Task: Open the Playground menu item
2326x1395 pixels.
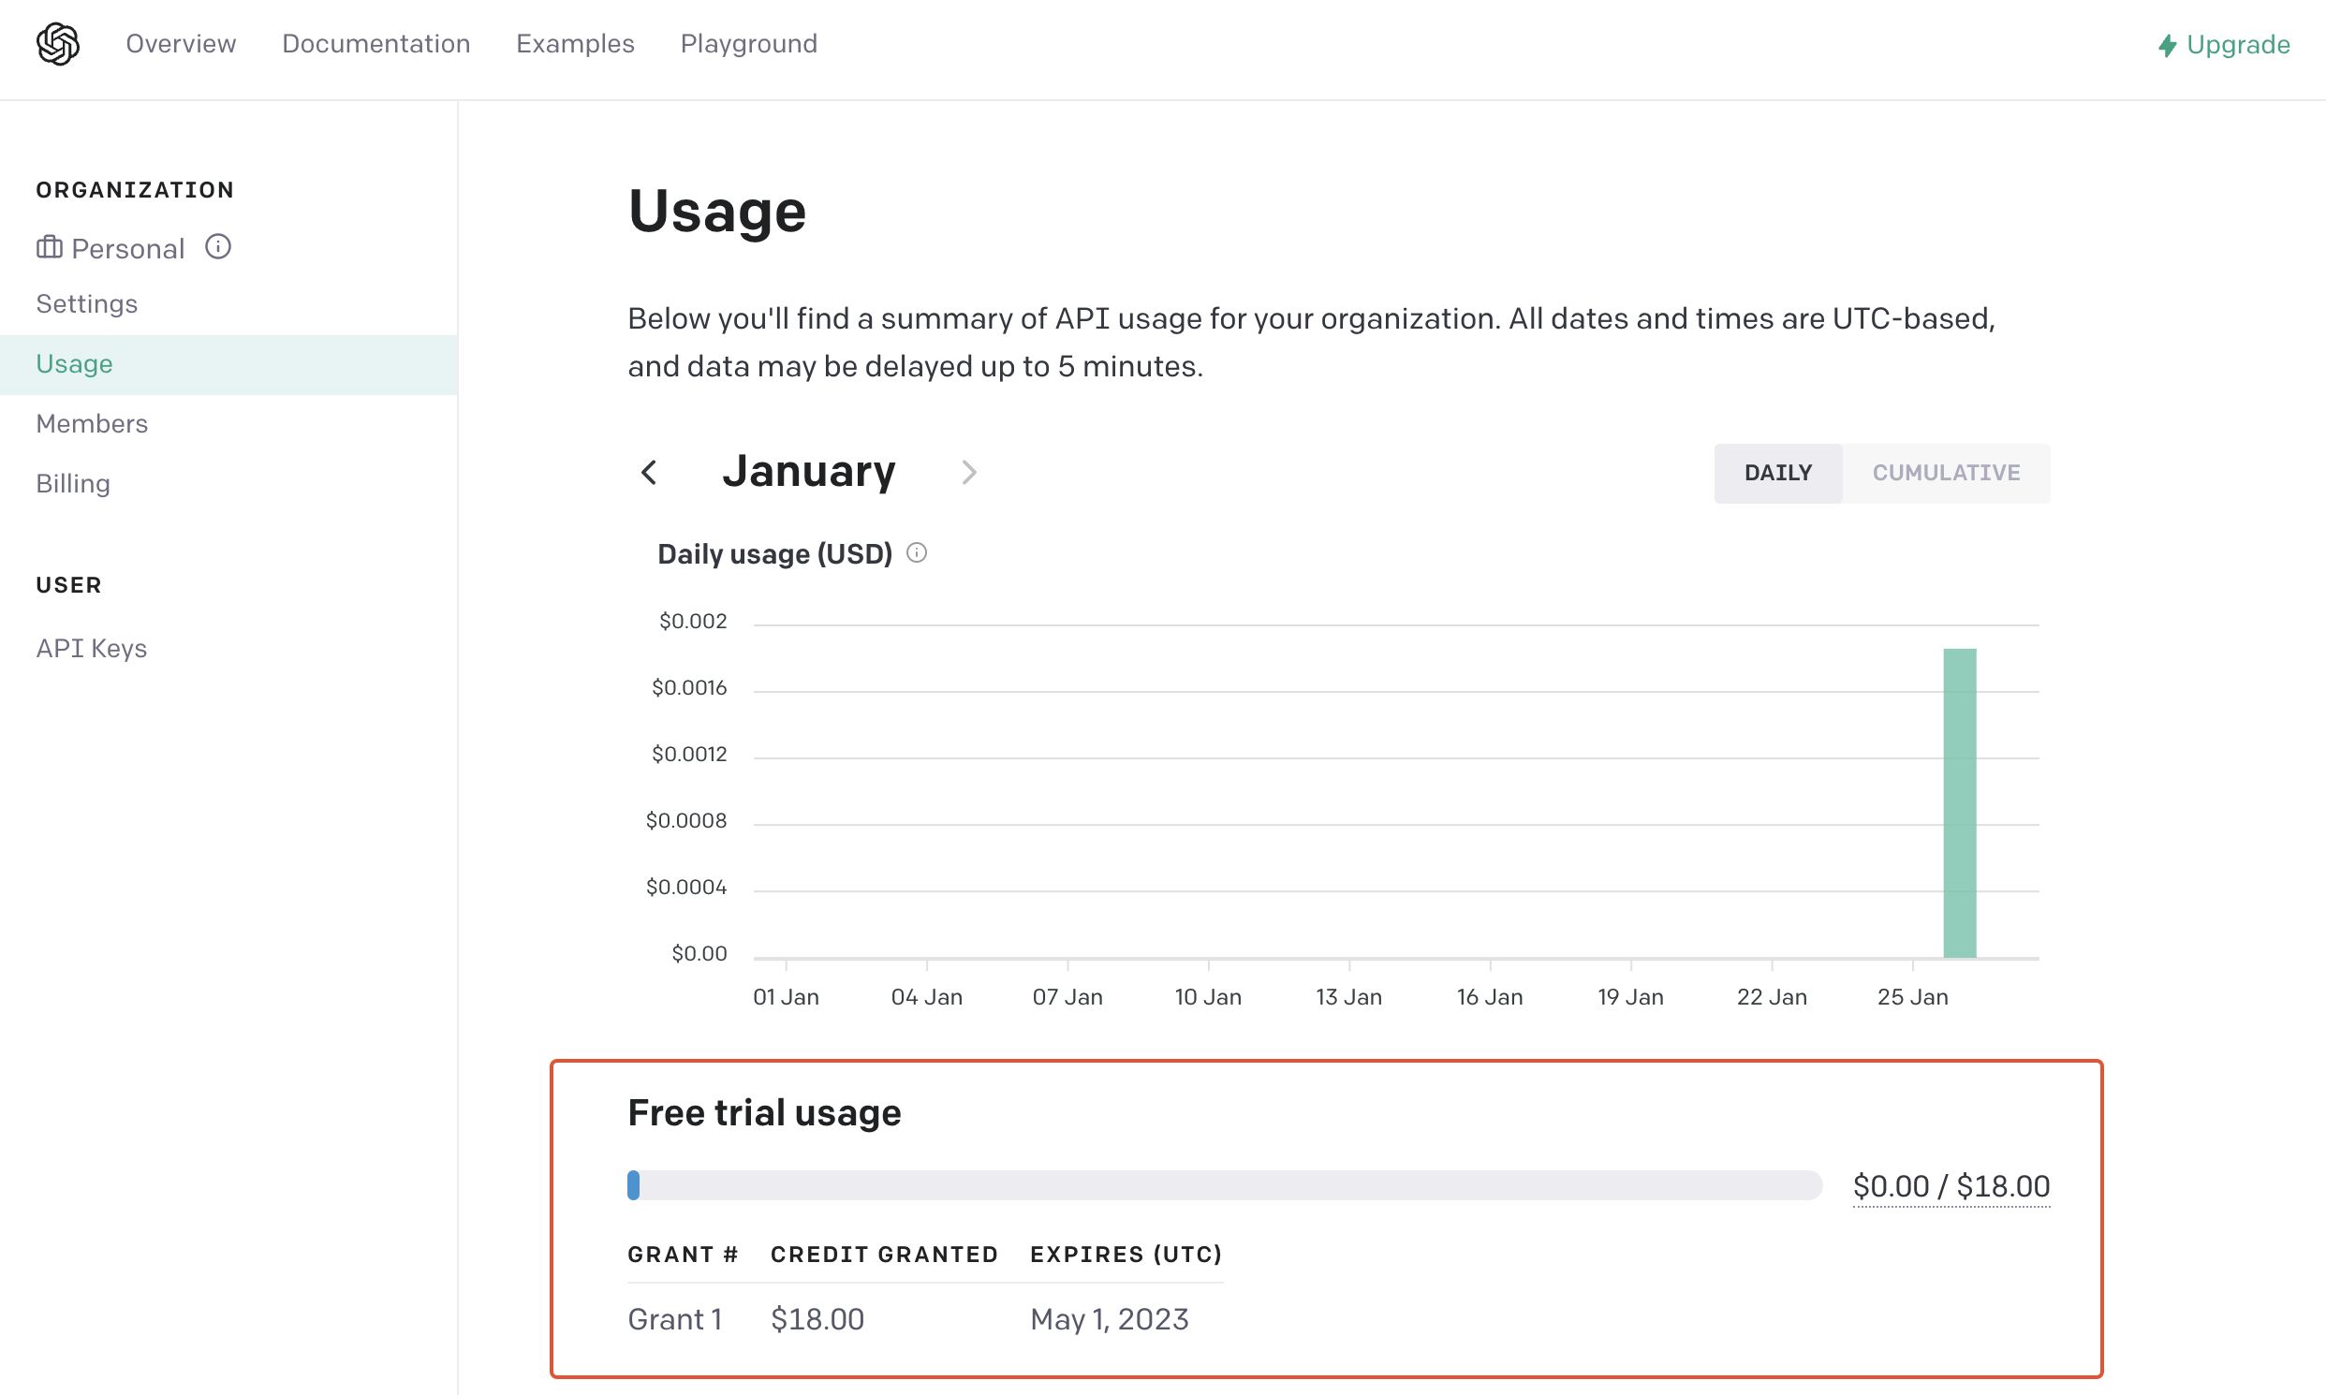Action: 748,44
